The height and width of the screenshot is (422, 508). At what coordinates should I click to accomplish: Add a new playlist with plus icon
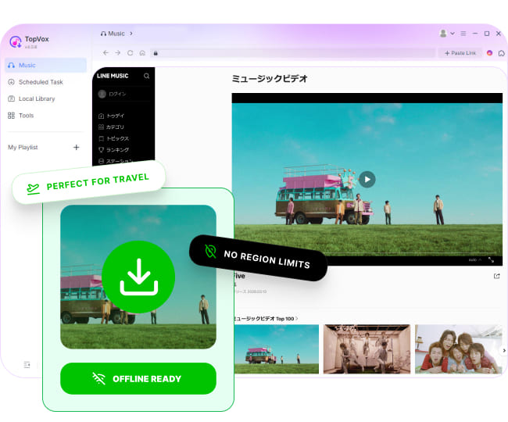(76, 148)
